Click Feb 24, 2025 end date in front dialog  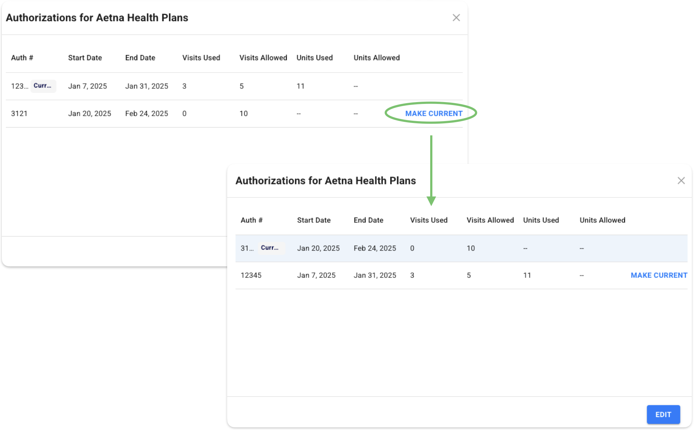(x=375, y=248)
